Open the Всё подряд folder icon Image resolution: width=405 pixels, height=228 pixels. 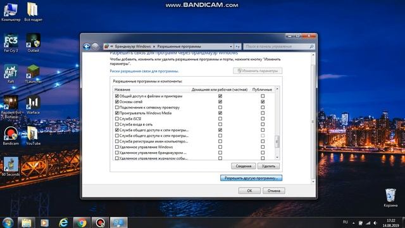point(33,12)
